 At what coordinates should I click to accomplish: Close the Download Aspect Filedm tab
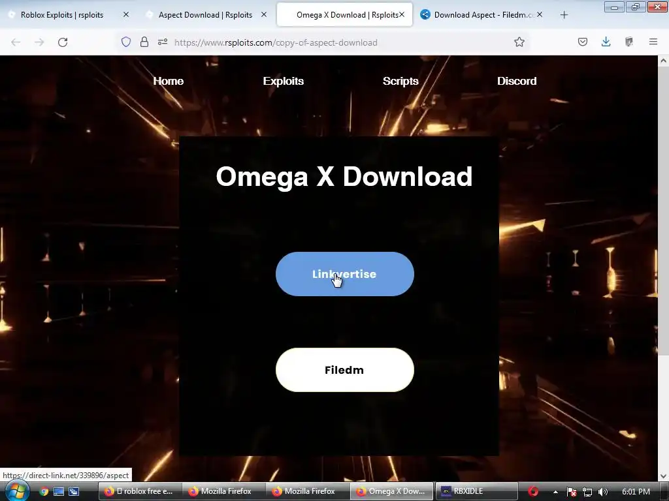click(540, 14)
